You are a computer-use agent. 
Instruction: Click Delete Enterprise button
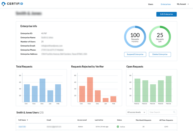(x=160, y=54)
